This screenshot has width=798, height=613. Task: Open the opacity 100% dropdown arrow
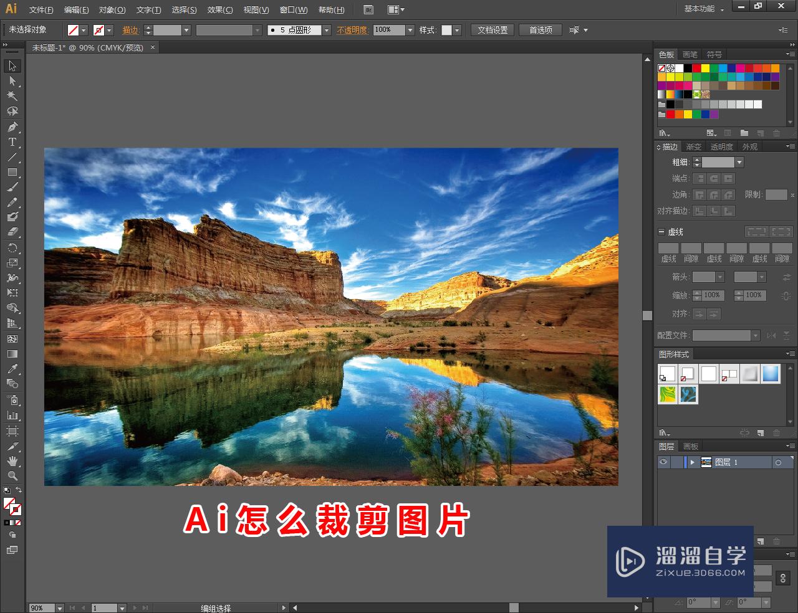[x=410, y=30]
